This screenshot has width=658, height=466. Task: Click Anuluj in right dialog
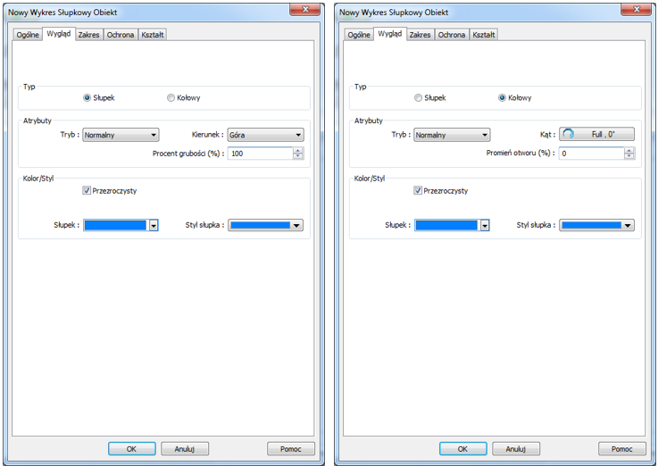pos(516,449)
